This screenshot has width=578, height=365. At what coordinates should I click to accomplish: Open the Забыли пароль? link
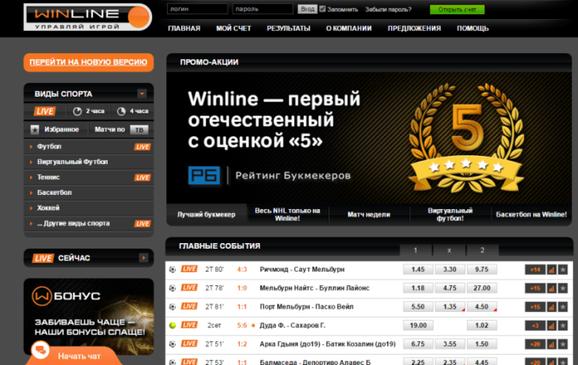click(388, 10)
